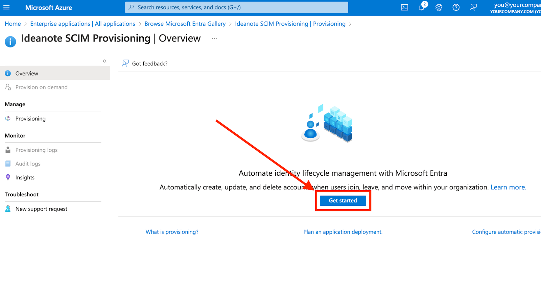Open the What is provisioning? link
The height and width of the screenshot is (281, 541).
pos(172,232)
